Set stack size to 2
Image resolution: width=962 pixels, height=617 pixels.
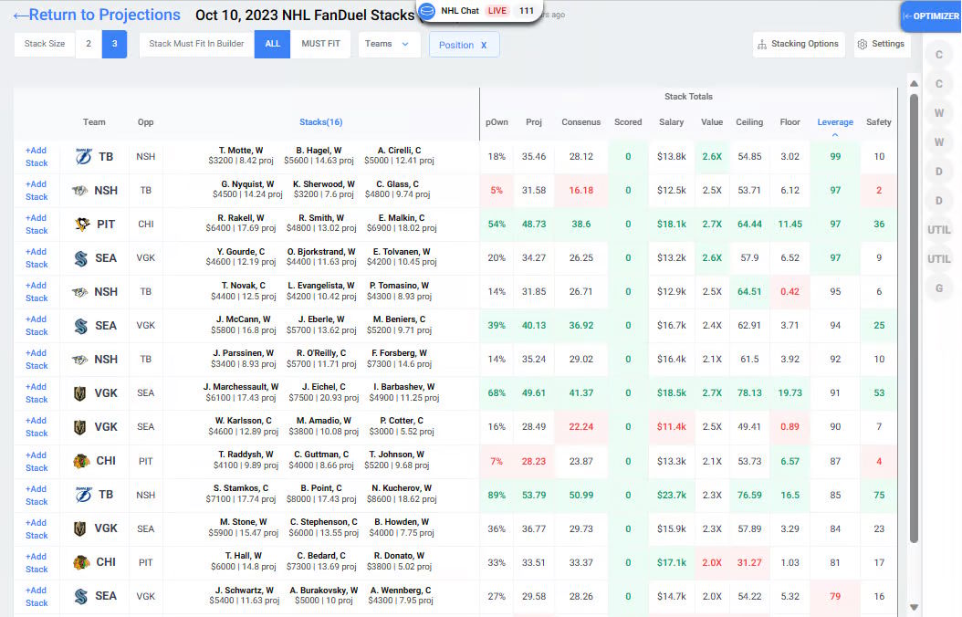tap(89, 44)
